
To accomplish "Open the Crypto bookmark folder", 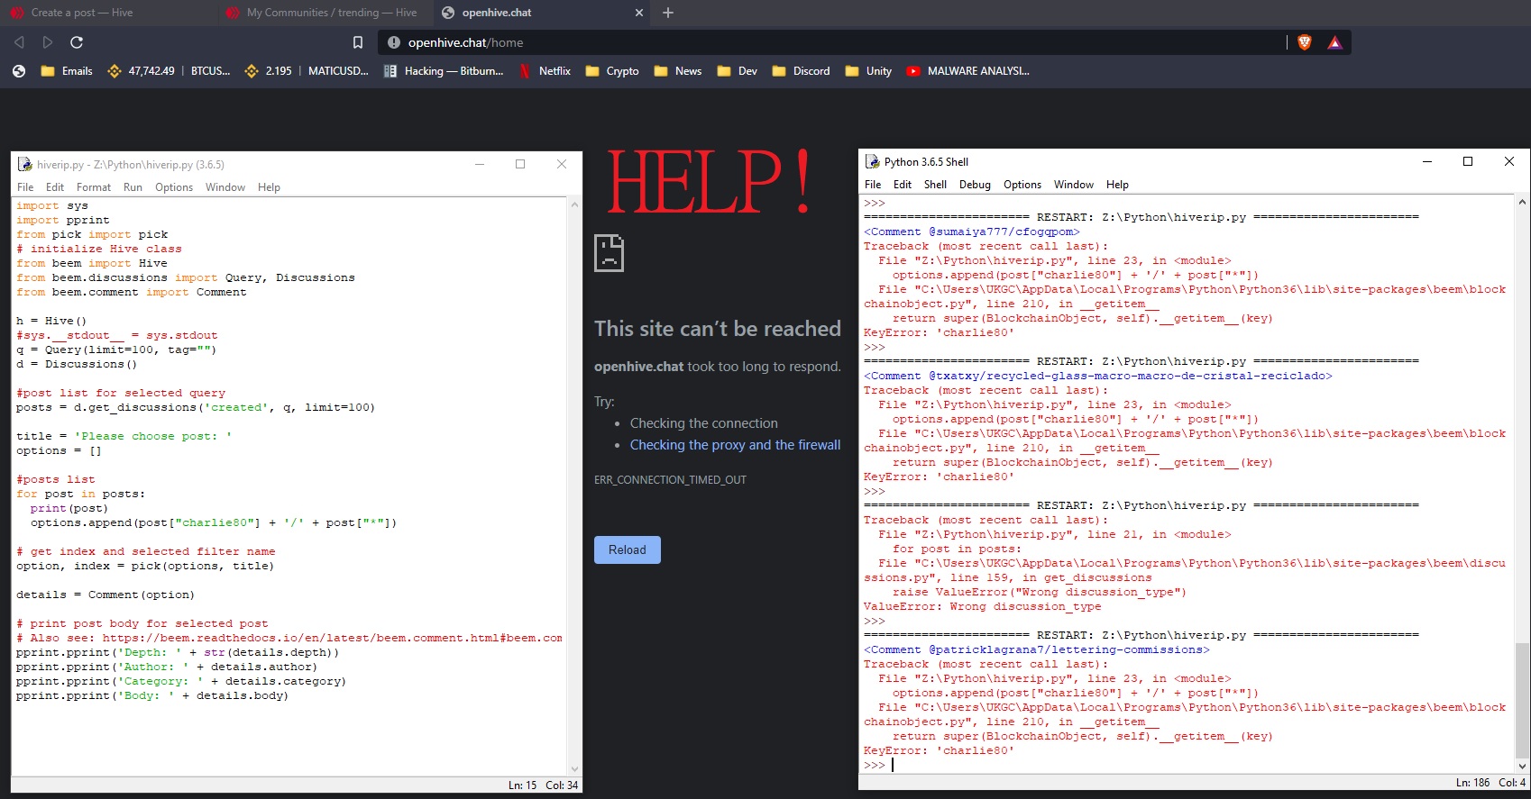I will (612, 71).
